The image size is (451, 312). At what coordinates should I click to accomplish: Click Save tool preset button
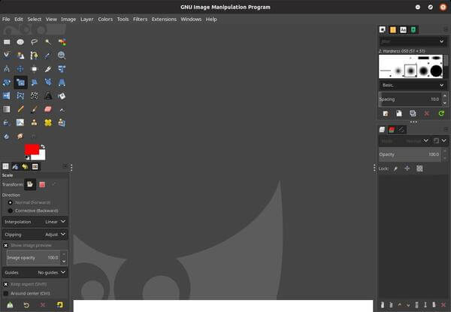[10, 304]
